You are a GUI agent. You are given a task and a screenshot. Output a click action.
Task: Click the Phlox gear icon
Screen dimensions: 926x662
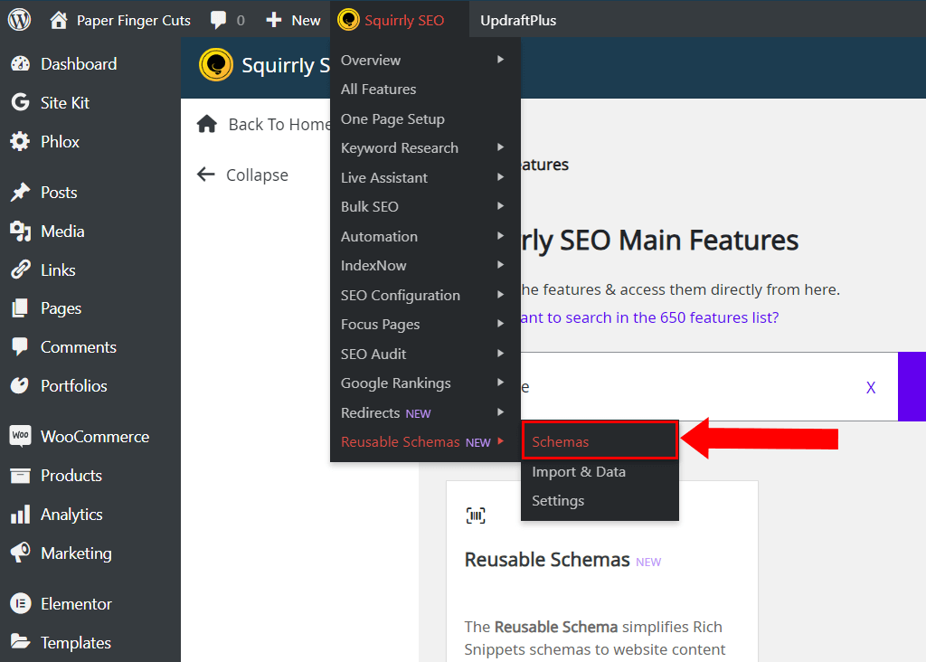20,142
